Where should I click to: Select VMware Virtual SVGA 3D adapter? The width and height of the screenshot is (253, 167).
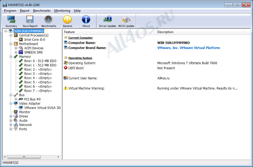42,108
